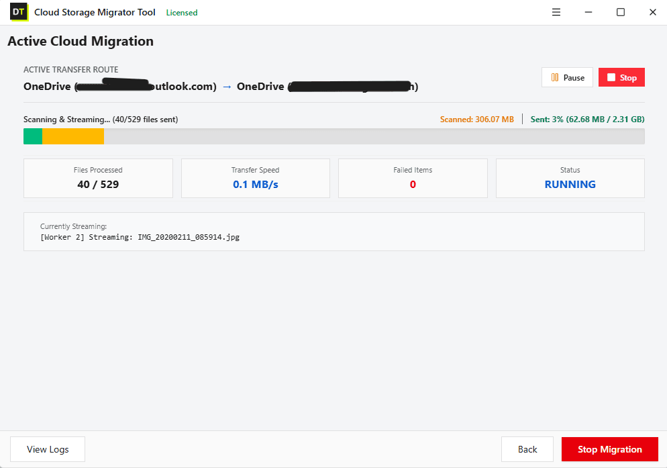The height and width of the screenshot is (468, 667).
Task: Click the destination OneDrive account text
Action: [327, 87]
